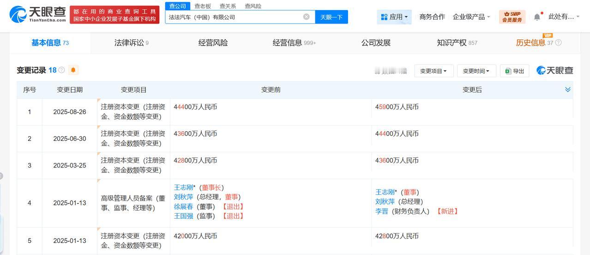The height and width of the screenshot is (255, 590).
Task: Click the red government fund banner
Action: tap(115, 15)
